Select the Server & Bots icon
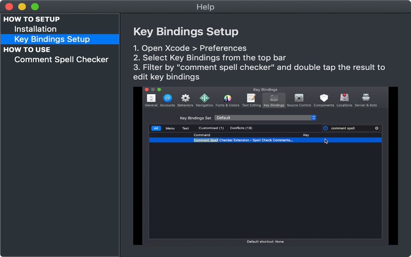411x257 pixels. [x=366, y=100]
